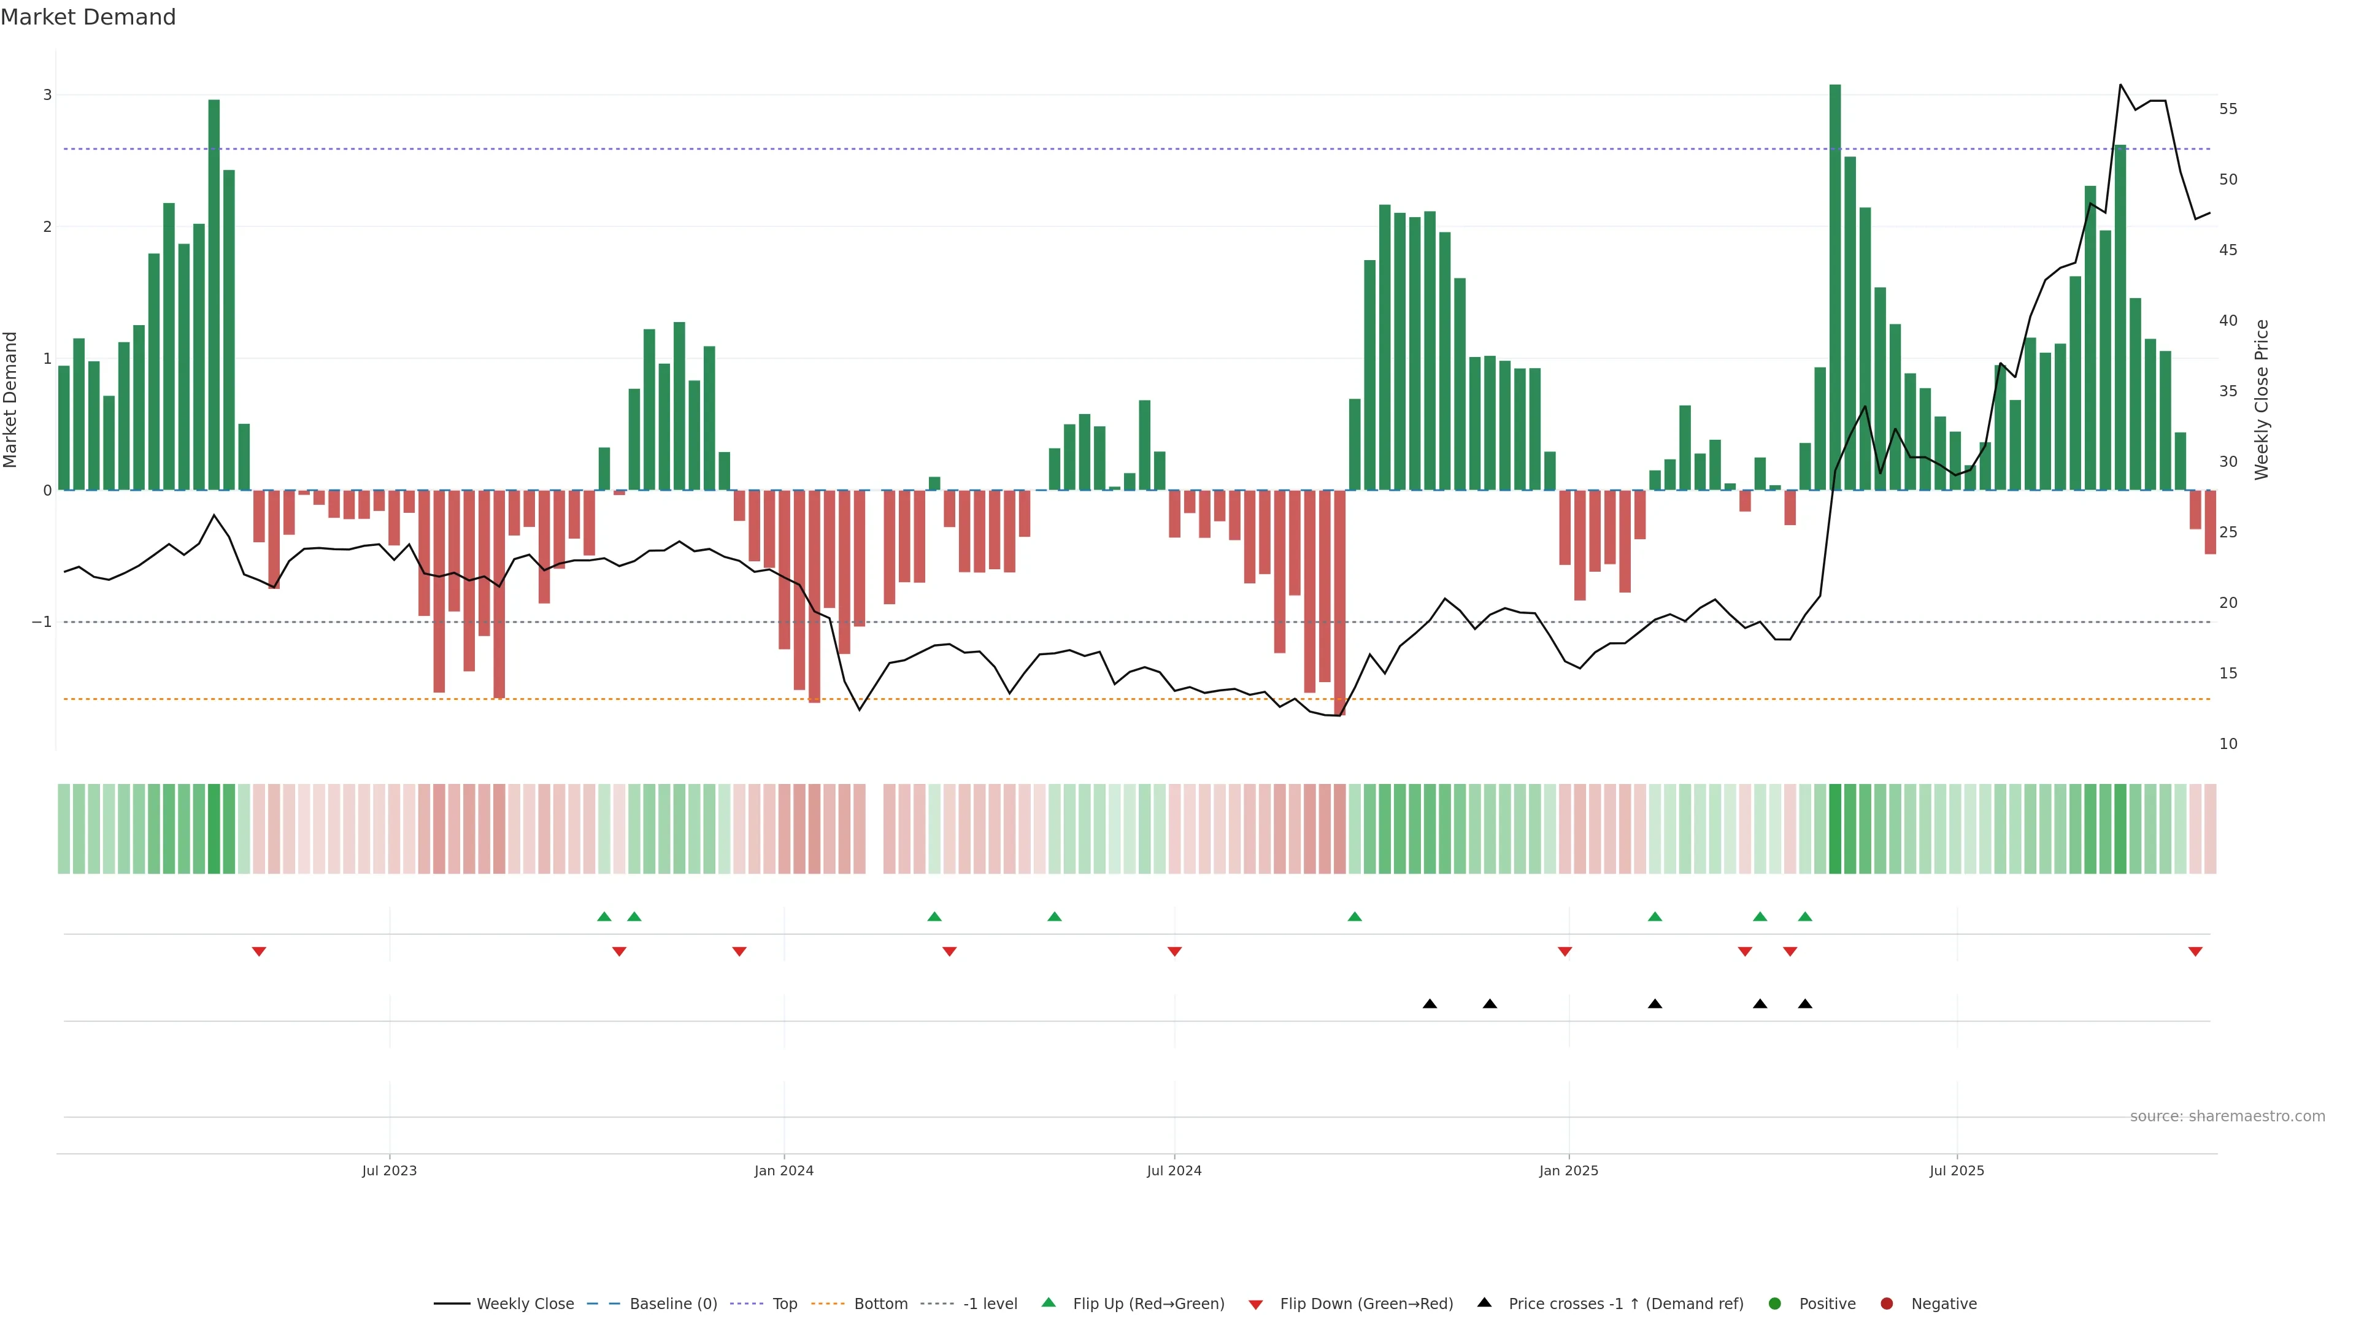
Task: Click the Flip Down red triangle legend icon
Action: coord(1256,1305)
